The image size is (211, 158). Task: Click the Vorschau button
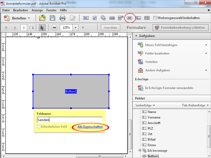111,28
